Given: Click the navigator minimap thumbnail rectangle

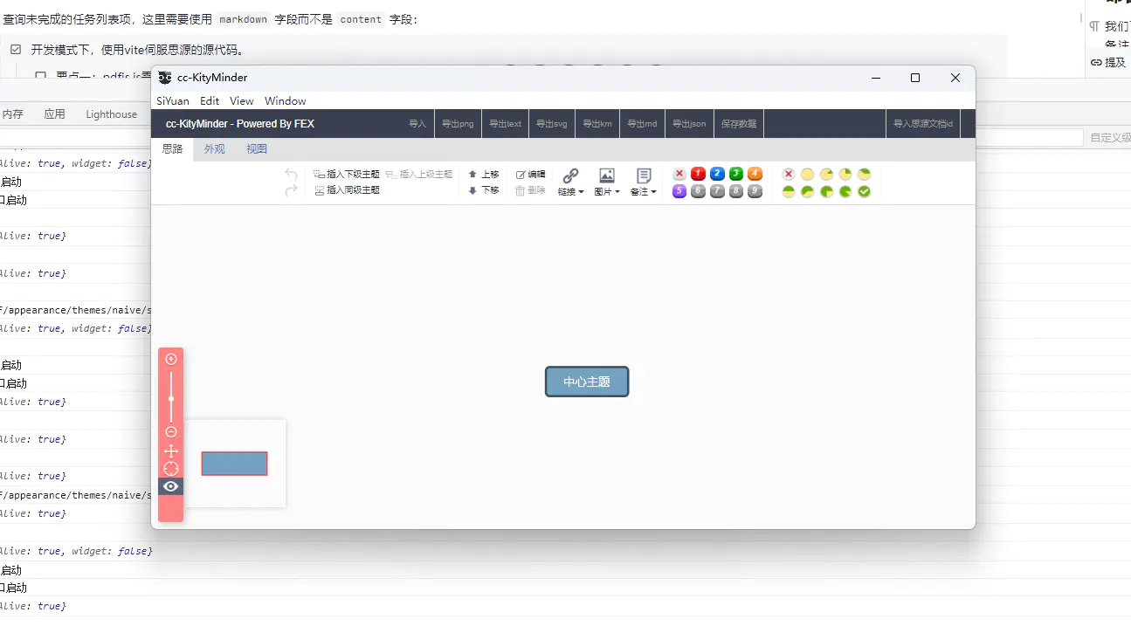Looking at the screenshot, I should pos(234,464).
